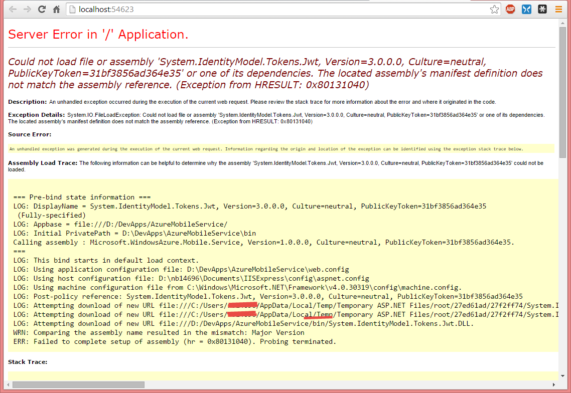Click the vertical scrollbar thumb
This screenshot has height=393, width=571.
(x=562, y=92)
